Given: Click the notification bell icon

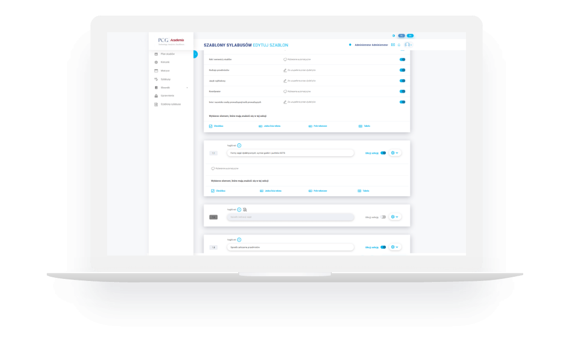Looking at the screenshot, I should click(399, 45).
